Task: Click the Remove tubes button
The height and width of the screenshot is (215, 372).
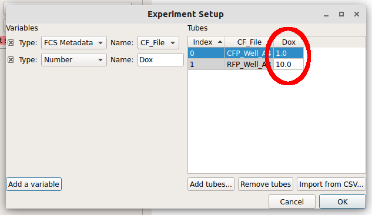Action: 266,184
